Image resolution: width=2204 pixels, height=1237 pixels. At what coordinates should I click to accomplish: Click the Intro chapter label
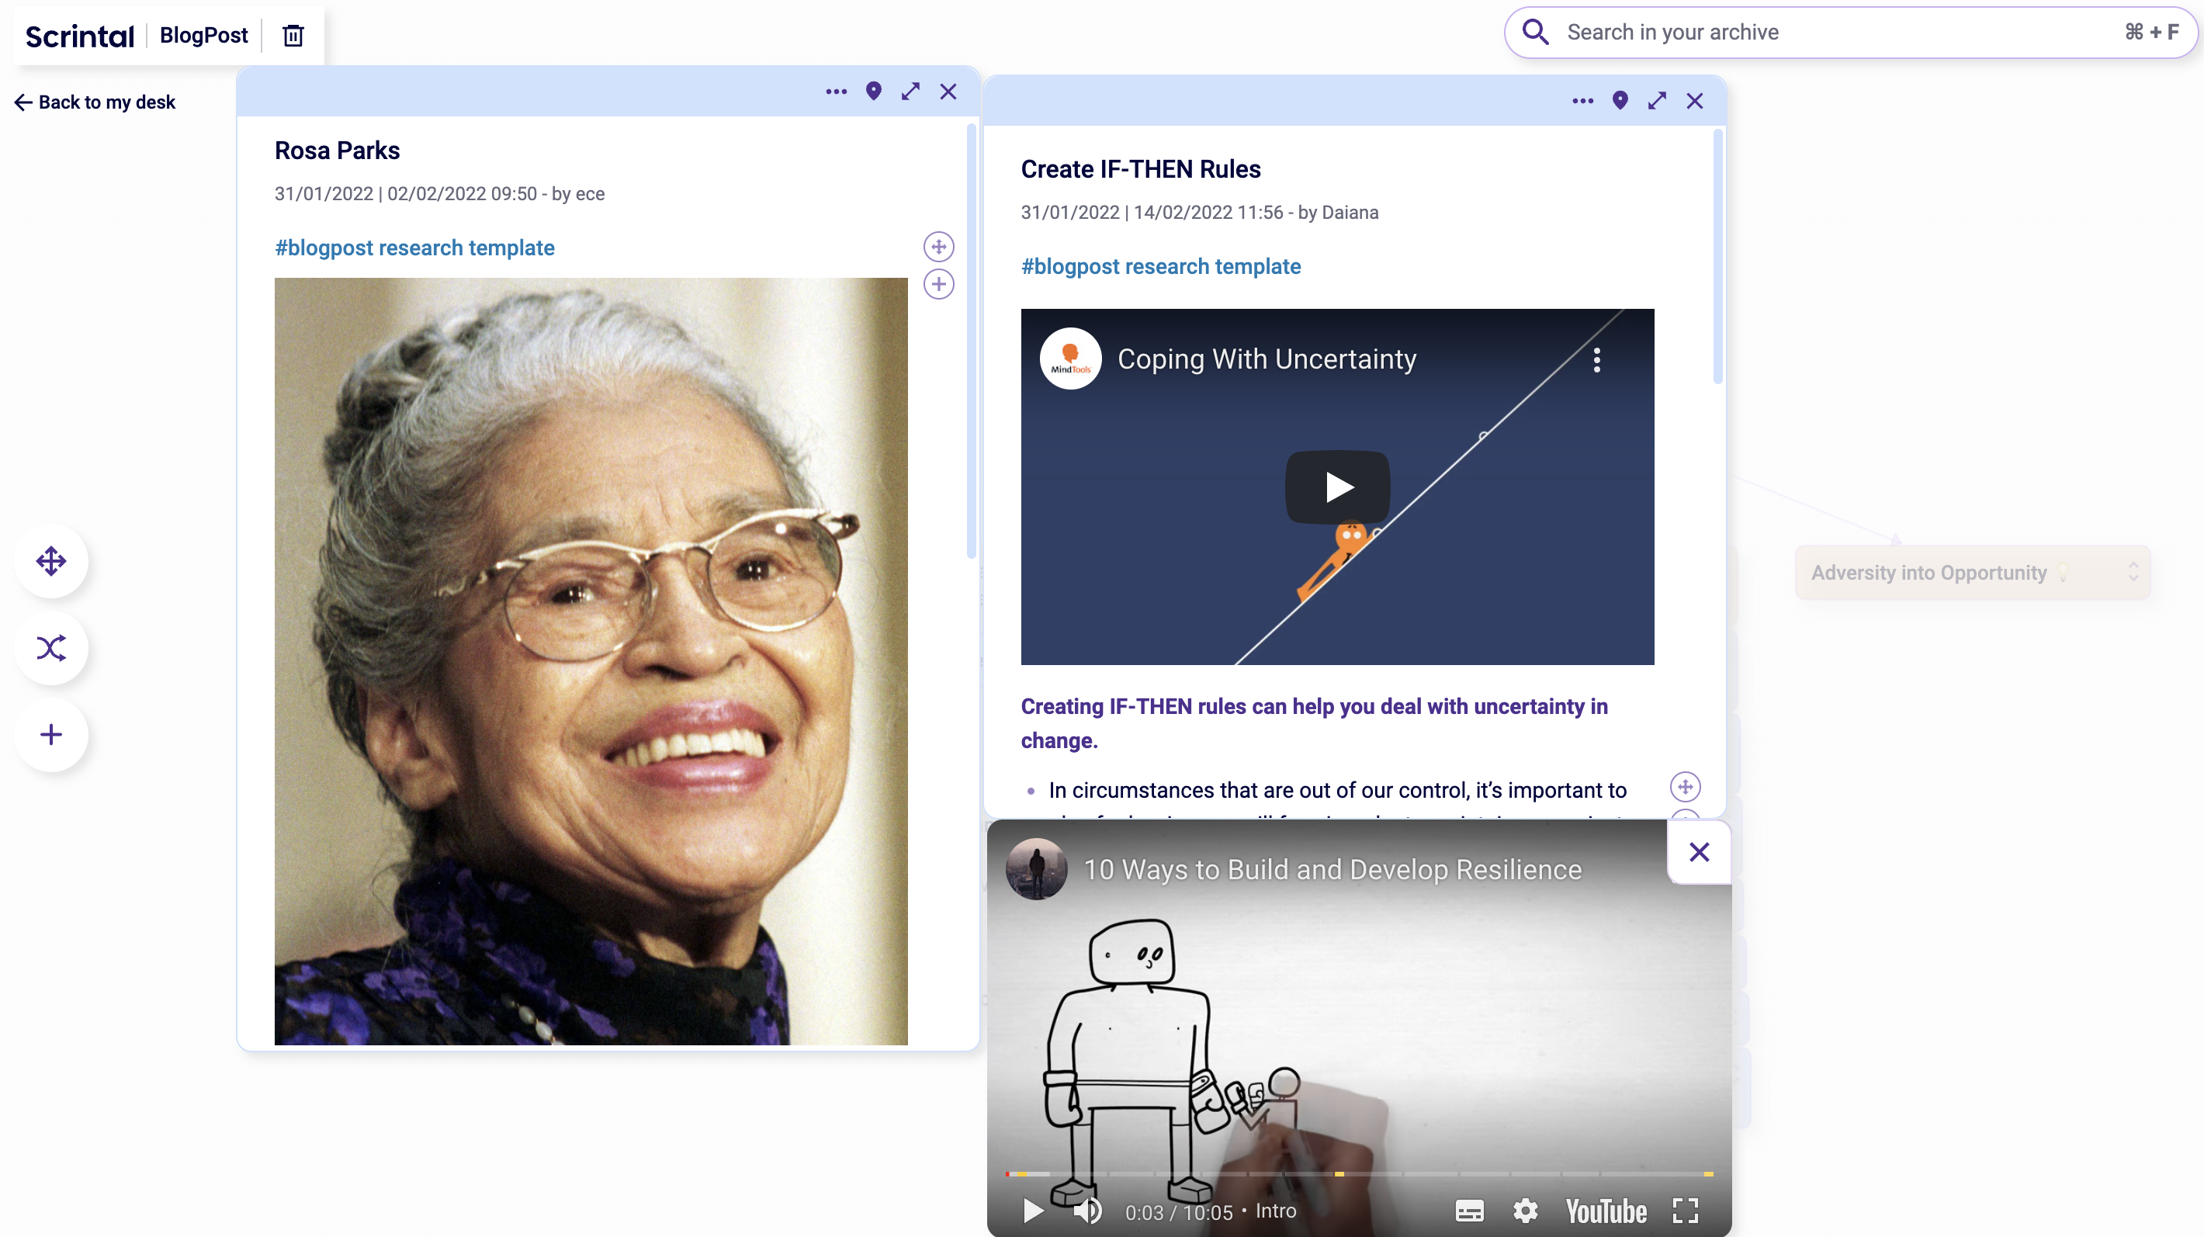pos(1276,1211)
